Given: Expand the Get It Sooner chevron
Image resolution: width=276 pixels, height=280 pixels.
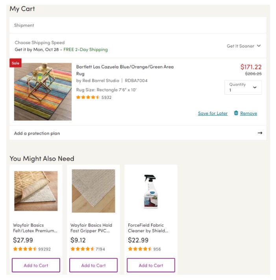Looking at the screenshot, I should [x=259, y=46].
